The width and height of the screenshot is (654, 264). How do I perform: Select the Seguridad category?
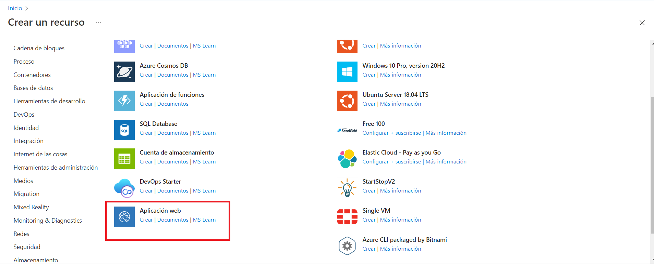pyautogui.click(x=27, y=247)
